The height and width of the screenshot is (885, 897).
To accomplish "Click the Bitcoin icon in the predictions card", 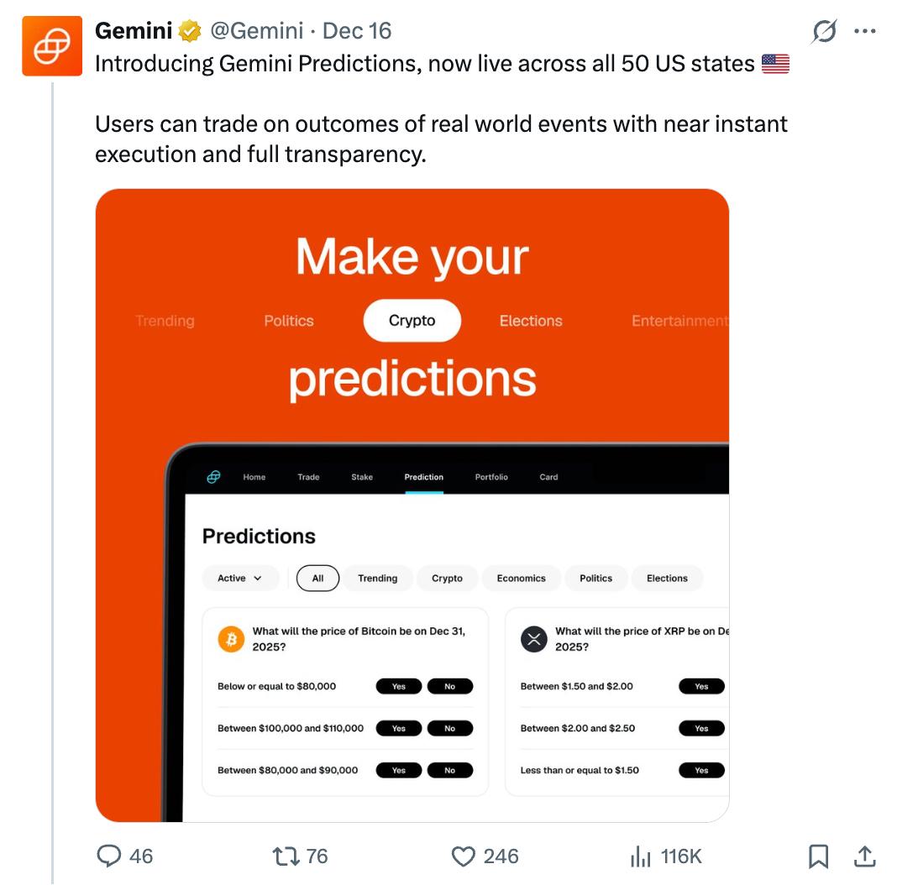I will click(231, 640).
